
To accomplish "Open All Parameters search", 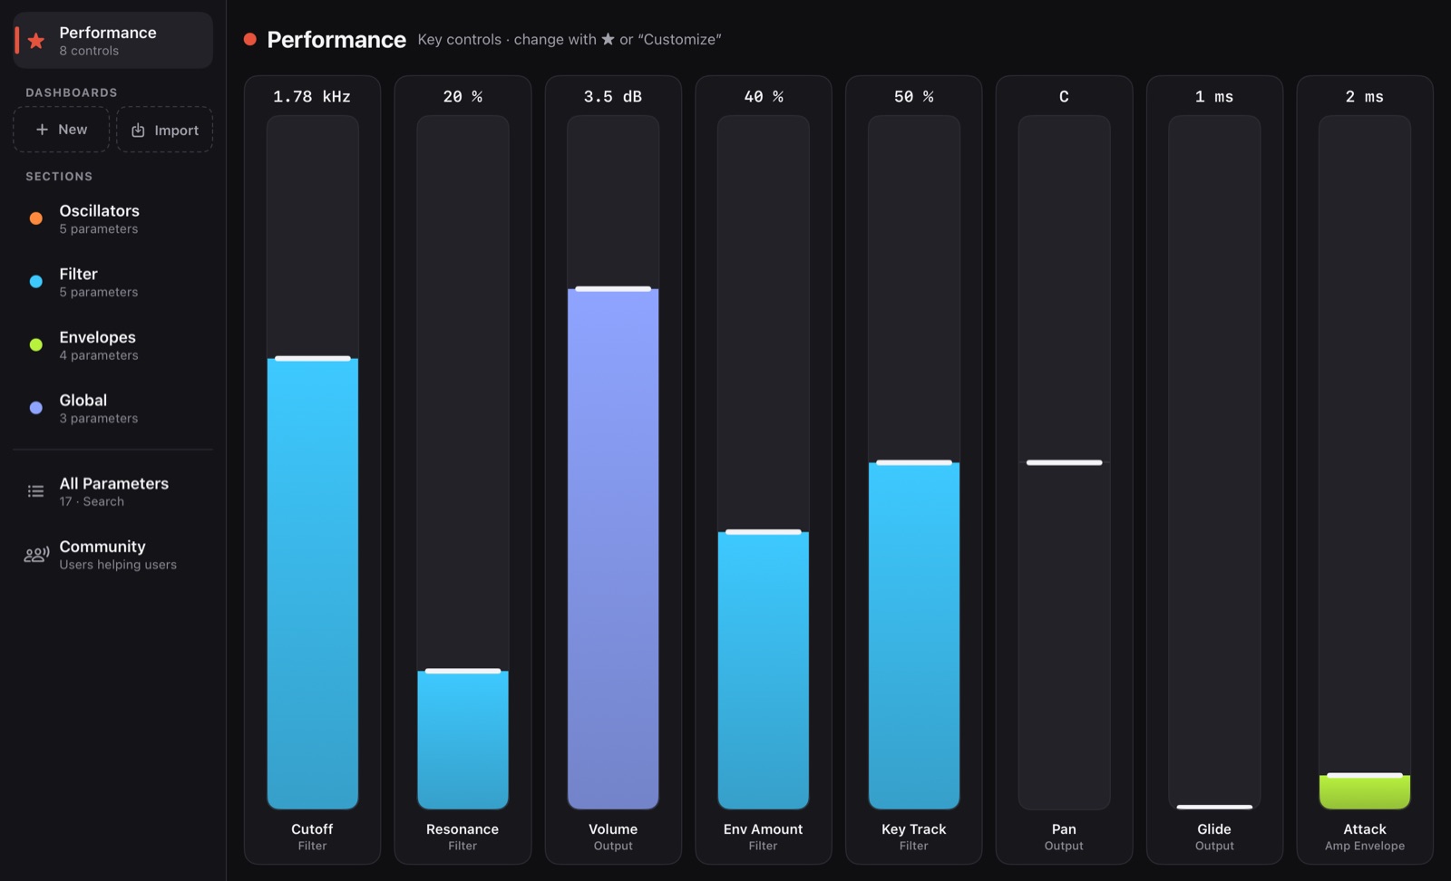I will (x=113, y=491).
